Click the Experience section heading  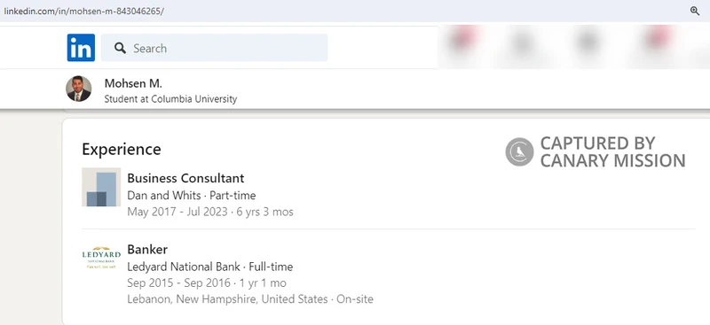coord(122,149)
